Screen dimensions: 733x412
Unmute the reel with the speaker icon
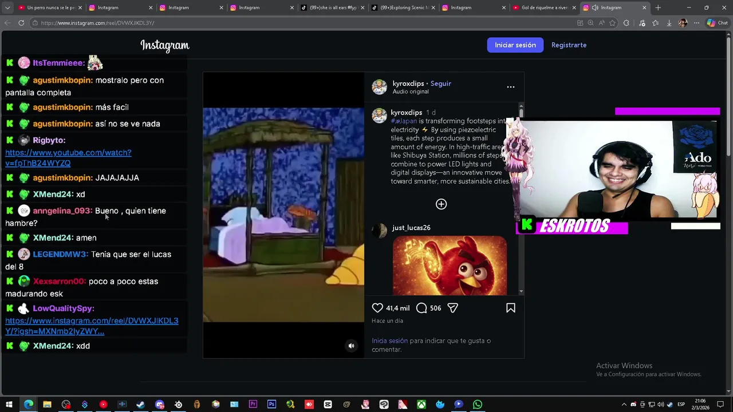tap(352, 346)
